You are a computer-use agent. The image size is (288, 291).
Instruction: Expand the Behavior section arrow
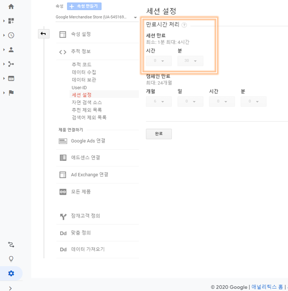coord(4,78)
